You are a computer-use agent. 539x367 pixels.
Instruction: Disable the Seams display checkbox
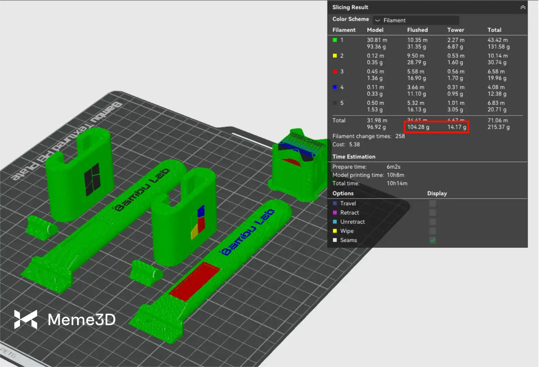tap(432, 240)
